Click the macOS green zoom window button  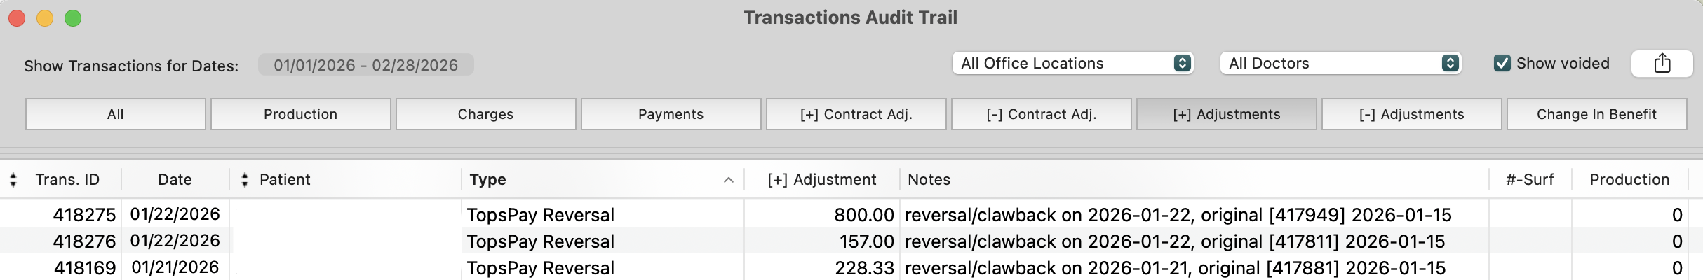(73, 18)
